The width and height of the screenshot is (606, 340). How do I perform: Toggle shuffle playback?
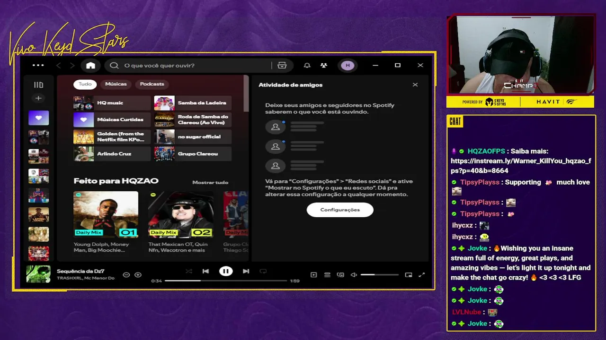click(x=189, y=271)
